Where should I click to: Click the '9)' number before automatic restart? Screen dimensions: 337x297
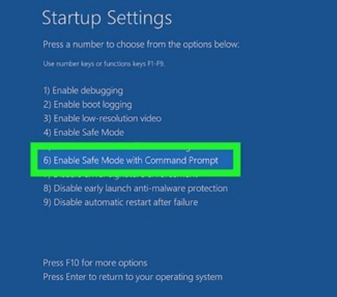click(47, 202)
